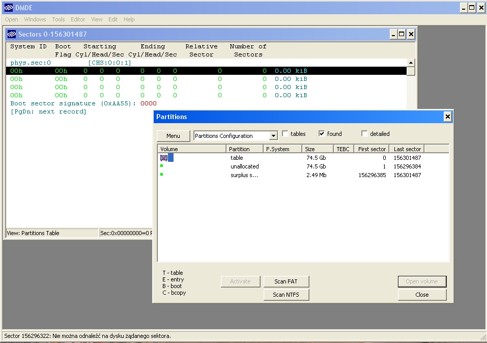Open the Edit menu

point(113,19)
